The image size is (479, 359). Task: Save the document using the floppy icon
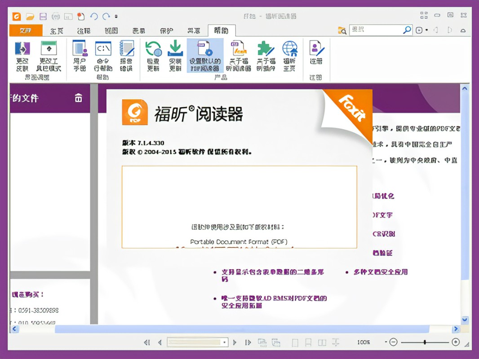[43, 17]
